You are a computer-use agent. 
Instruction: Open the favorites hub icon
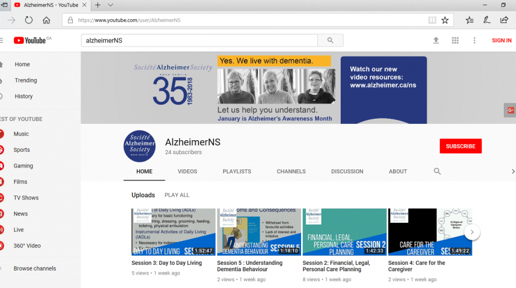[x=469, y=20]
